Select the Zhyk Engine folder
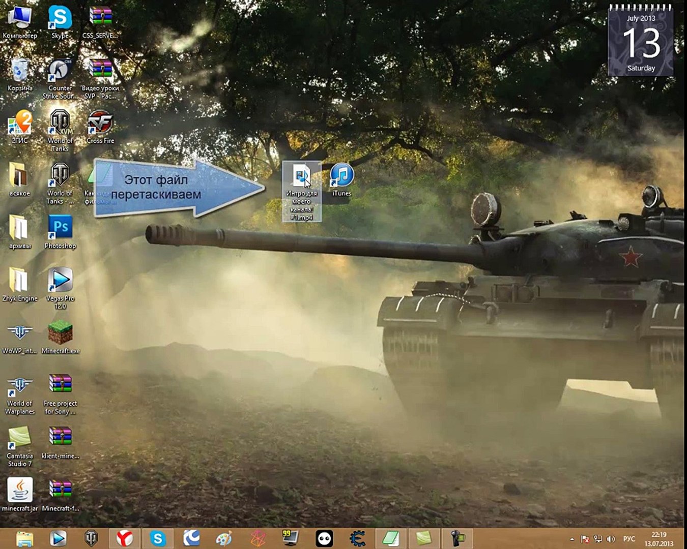The width and height of the screenshot is (687, 549). (20, 285)
